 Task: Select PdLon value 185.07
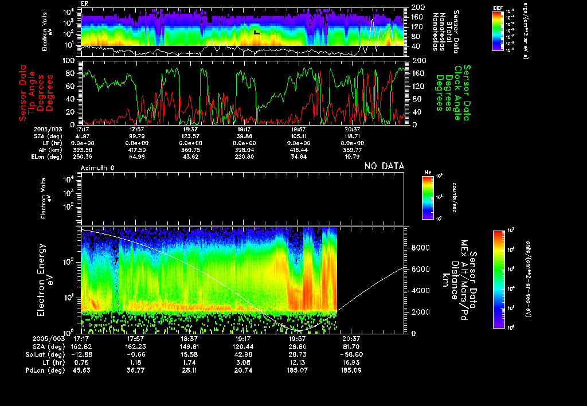(298, 370)
